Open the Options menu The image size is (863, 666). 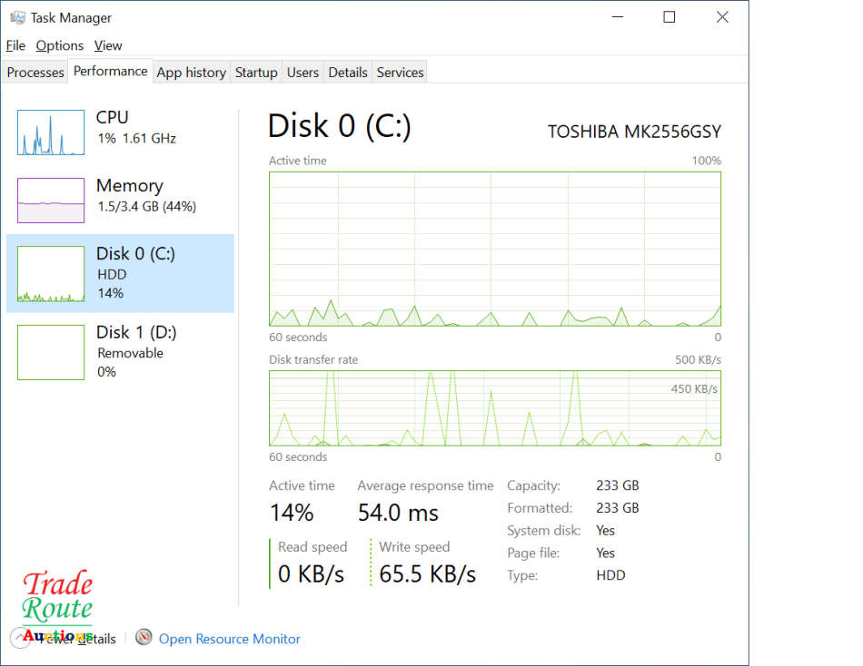tap(60, 45)
